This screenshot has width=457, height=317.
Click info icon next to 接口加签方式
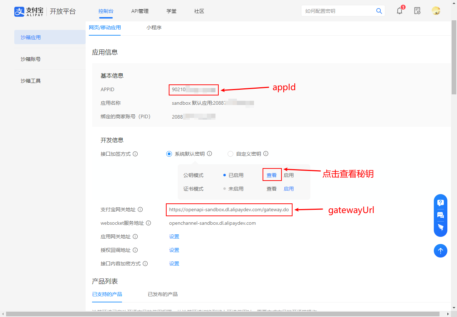pyautogui.click(x=135, y=154)
